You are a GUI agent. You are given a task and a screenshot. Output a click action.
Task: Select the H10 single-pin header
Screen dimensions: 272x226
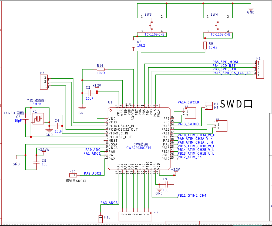73,175
